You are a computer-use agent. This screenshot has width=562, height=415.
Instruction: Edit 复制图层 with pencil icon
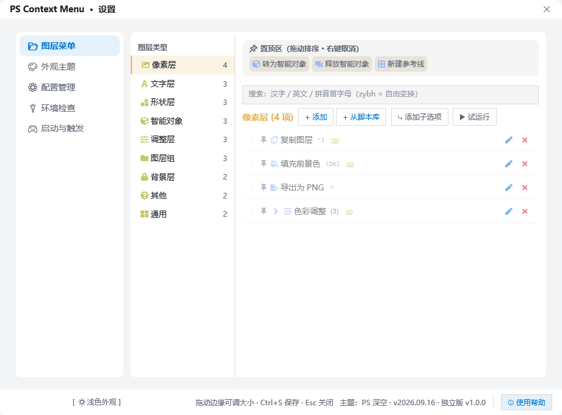(509, 140)
